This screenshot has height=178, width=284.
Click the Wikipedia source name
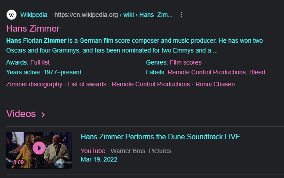pos(34,15)
